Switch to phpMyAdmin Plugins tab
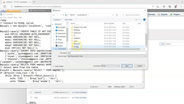The image size is (184, 104). point(175,14)
